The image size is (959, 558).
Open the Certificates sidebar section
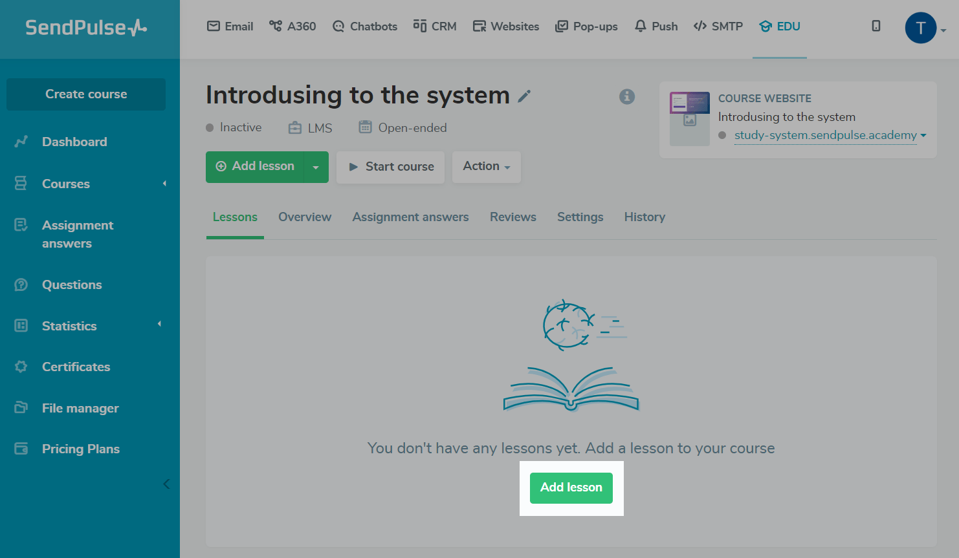pyautogui.click(x=76, y=367)
